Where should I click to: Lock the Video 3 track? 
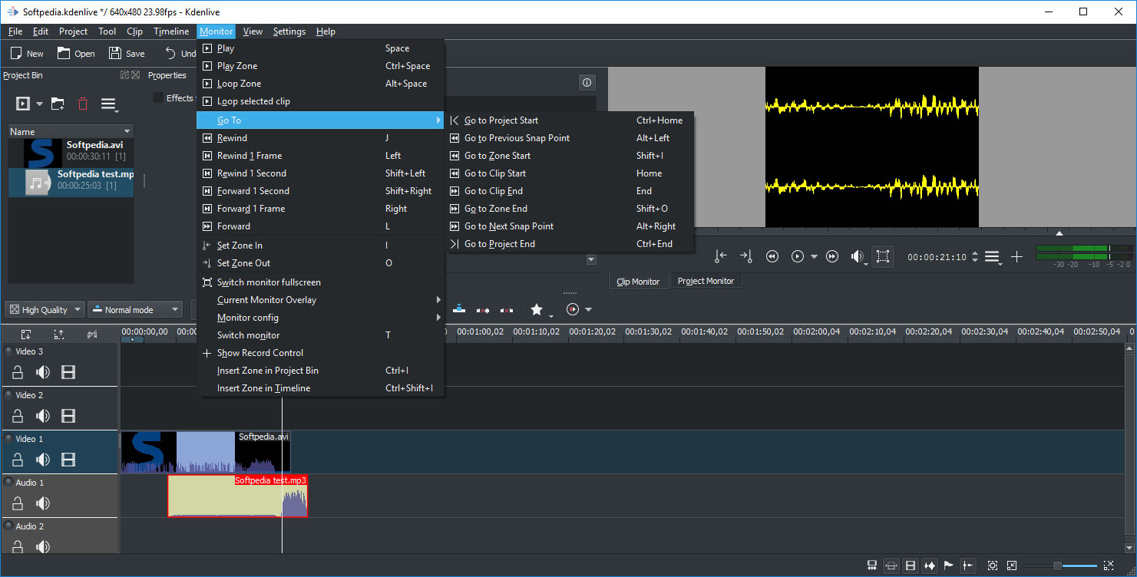tap(17, 372)
